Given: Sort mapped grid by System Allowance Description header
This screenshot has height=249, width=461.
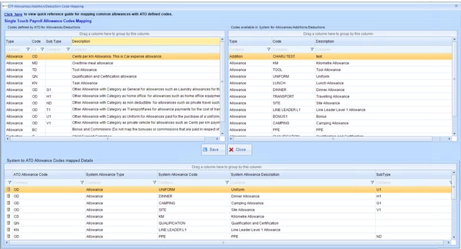Looking at the screenshot, I should [303, 175].
